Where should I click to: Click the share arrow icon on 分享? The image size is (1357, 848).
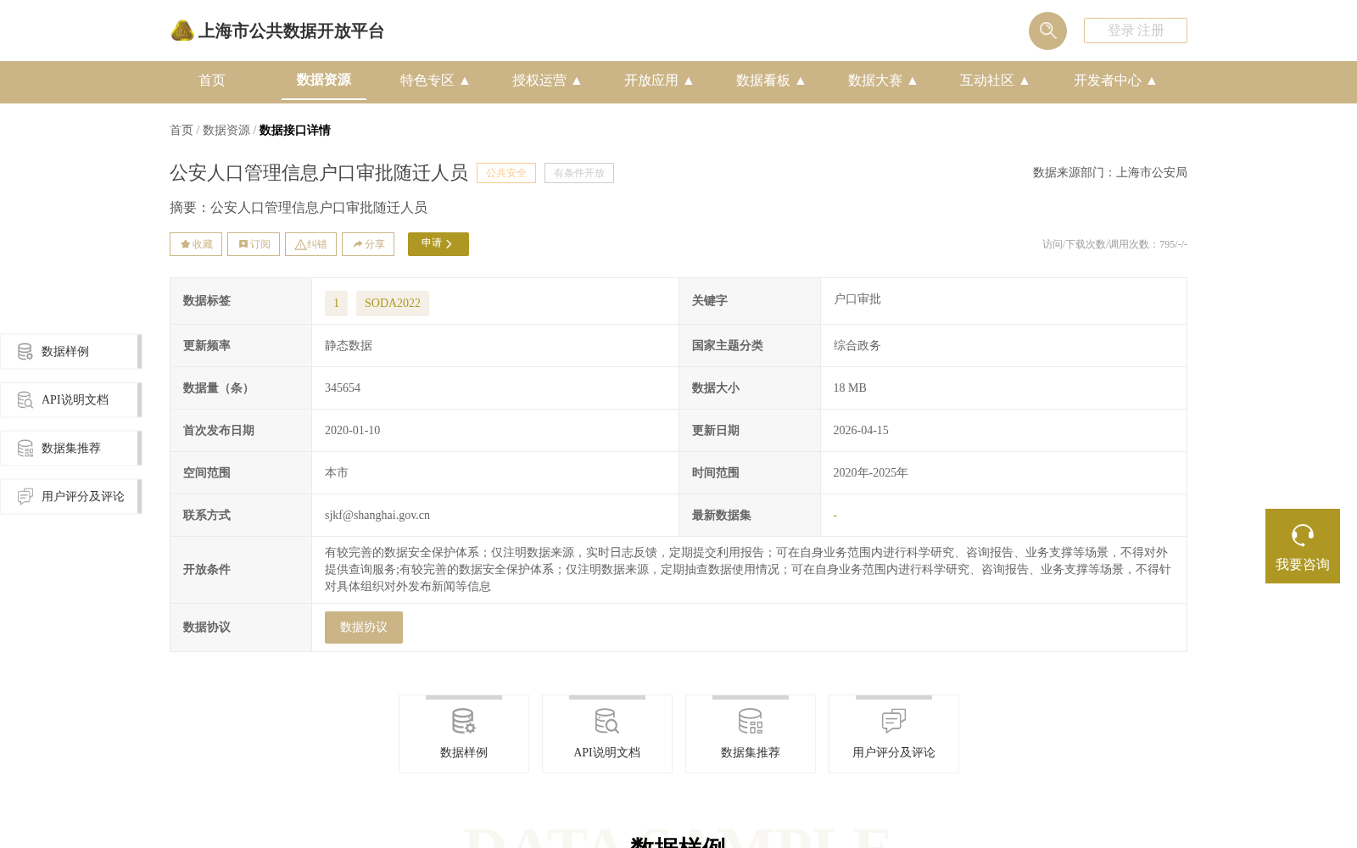(x=358, y=244)
